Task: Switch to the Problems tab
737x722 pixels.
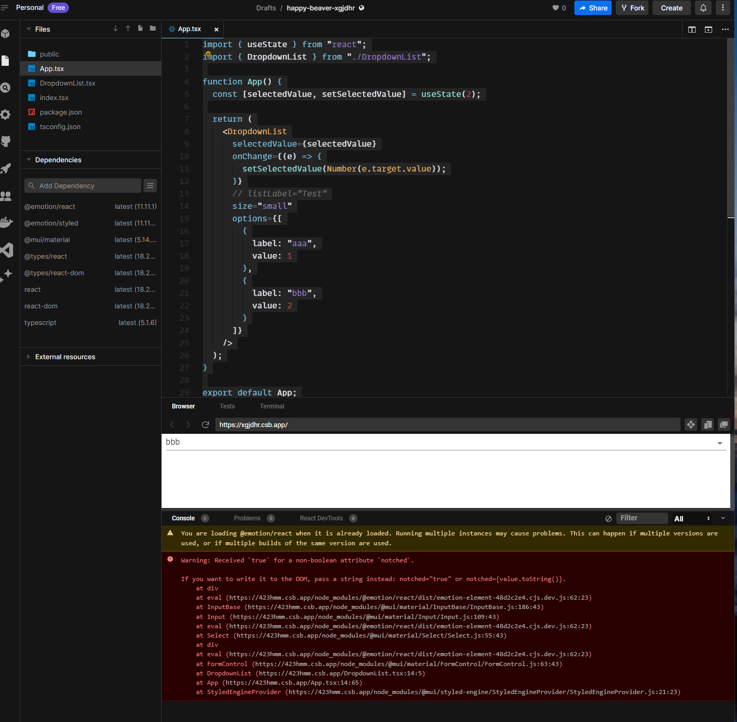Action: pyautogui.click(x=247, y=518)
